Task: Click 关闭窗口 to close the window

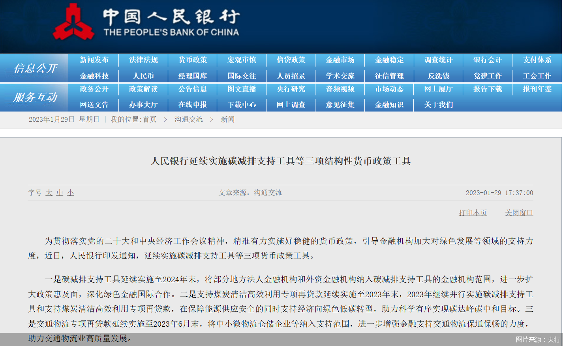Action: coord(518,212)
